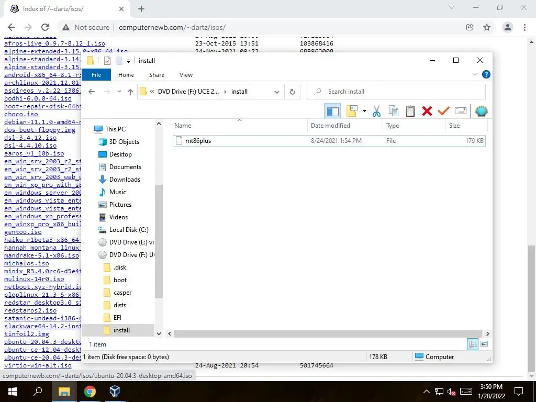The width and height of the screenshot is (536, 402).
Task: Select Music in navigation pane
Action: (x=118, y=192)
